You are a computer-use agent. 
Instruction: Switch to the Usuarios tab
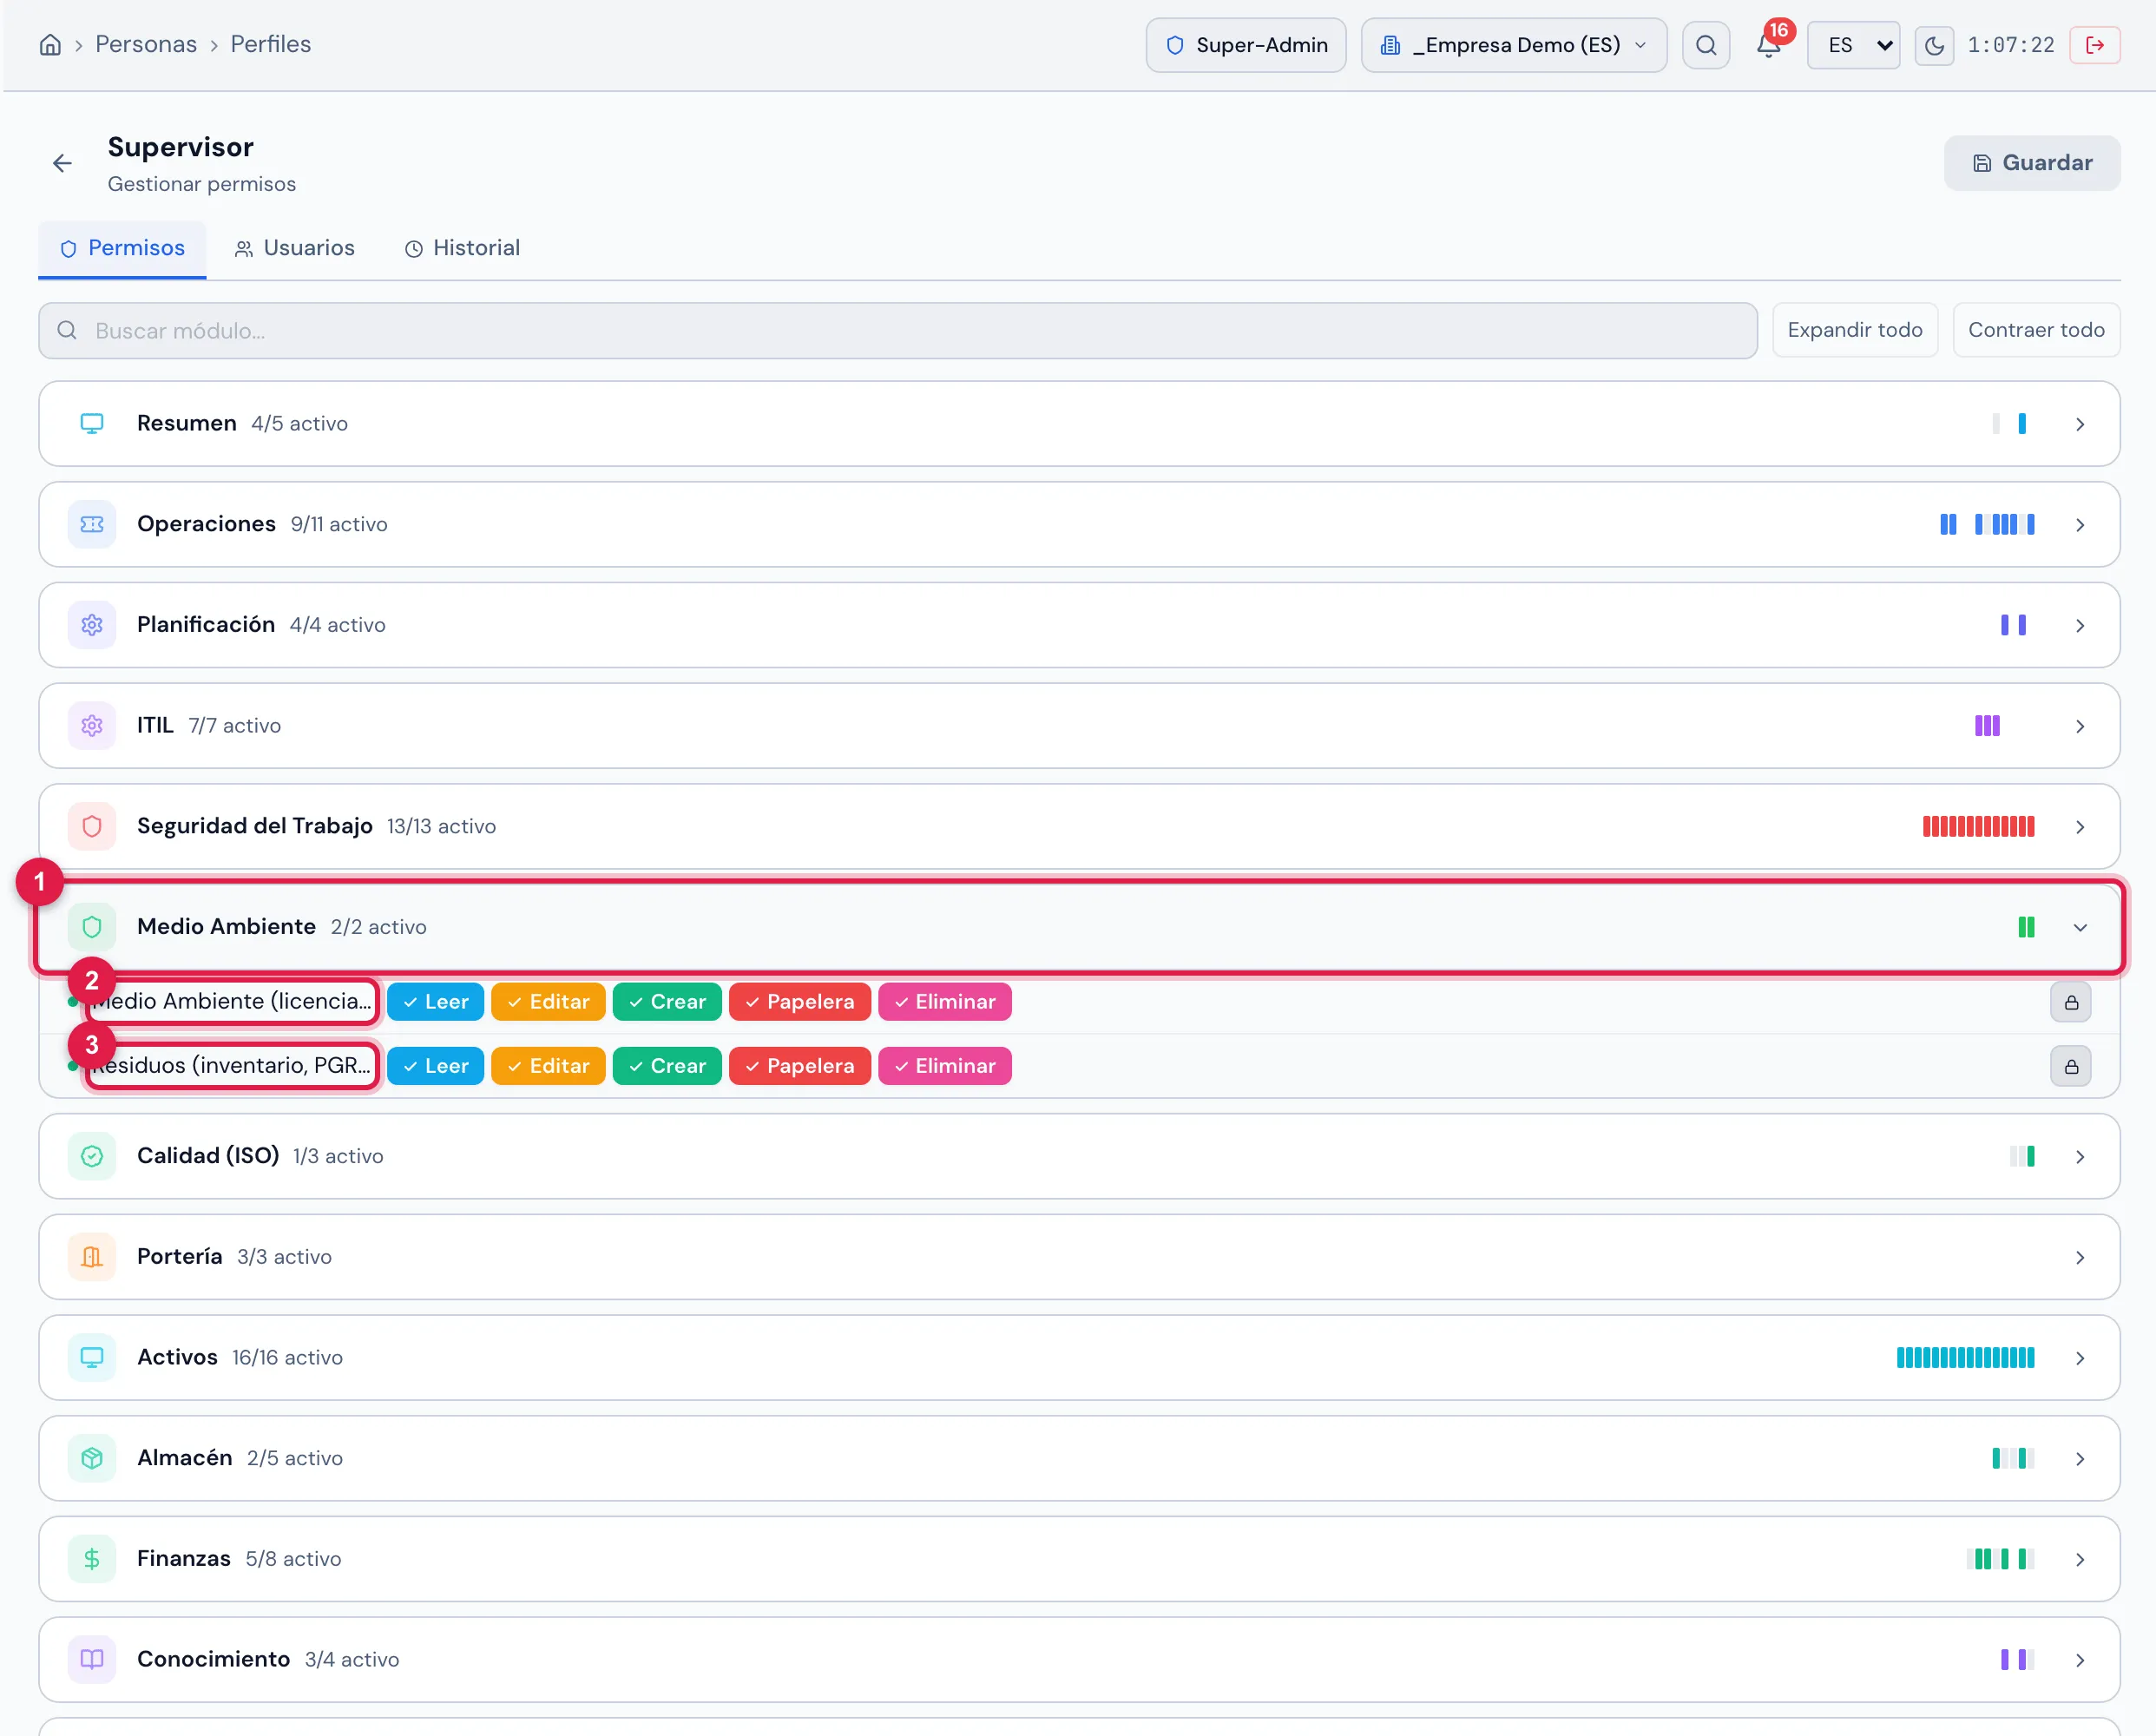pyautogui.click(x=295, y=248)
